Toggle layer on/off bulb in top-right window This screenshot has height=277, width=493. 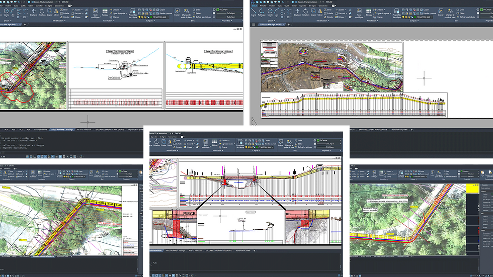click(x=403, y=17)
